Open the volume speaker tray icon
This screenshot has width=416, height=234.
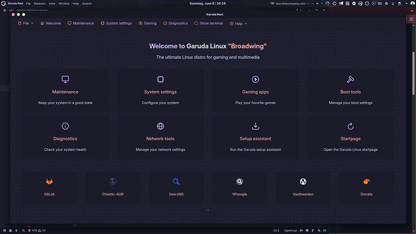(x=380, y=4)
